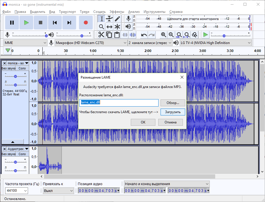Collapse the monica - so track

pos(13,142)
